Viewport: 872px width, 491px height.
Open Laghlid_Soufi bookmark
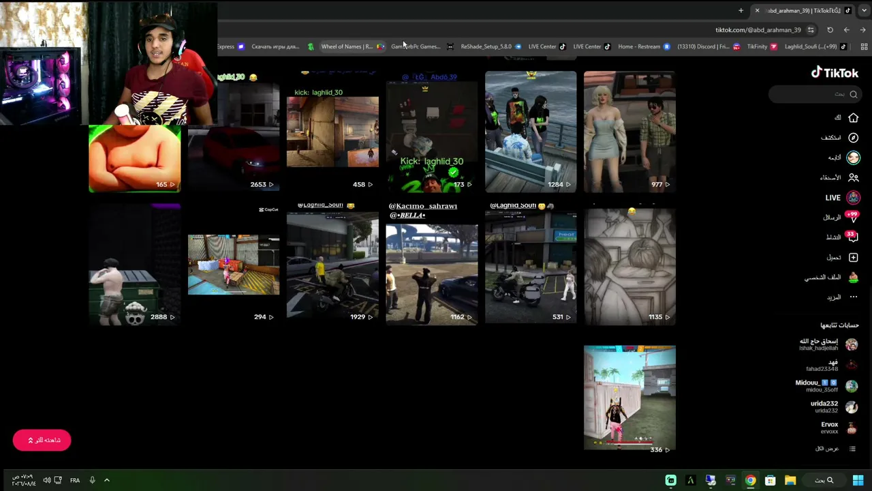click(815, 46)
